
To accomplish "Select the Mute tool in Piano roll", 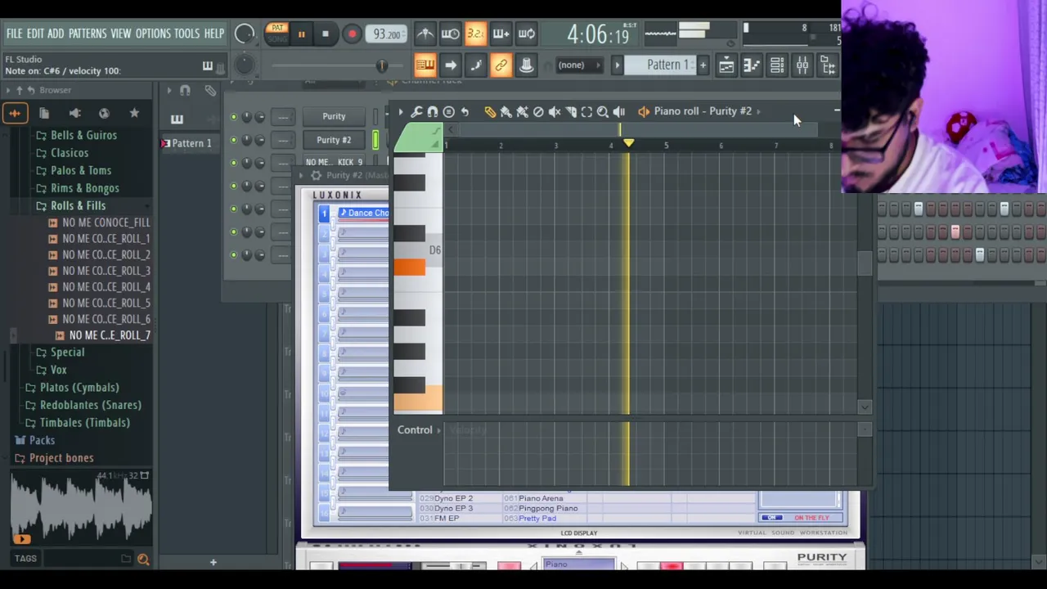I will (555, 111).
